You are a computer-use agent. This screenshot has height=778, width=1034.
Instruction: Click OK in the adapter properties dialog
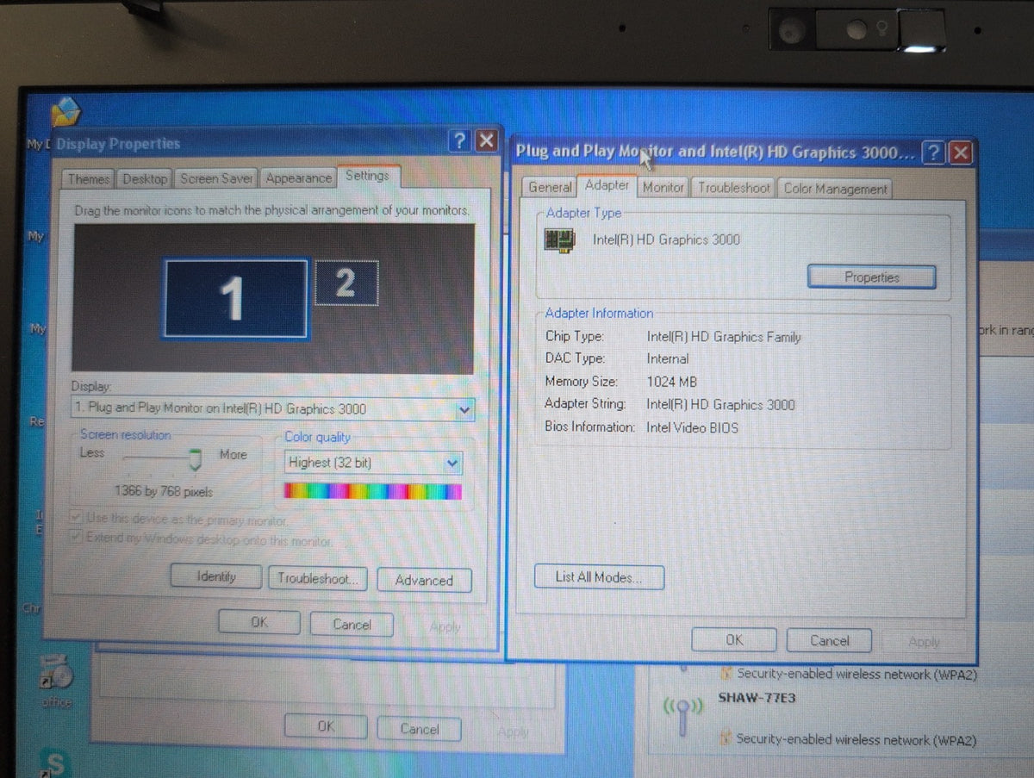click(x=734, y=640)
